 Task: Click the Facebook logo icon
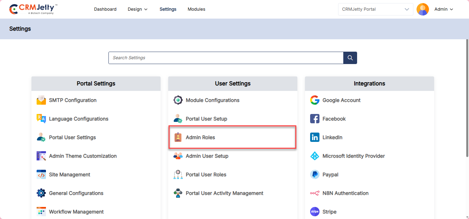tap(315, 119)
